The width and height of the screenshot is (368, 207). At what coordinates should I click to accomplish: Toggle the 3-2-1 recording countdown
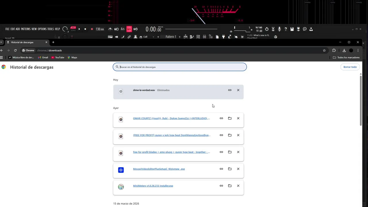pyautogui.click(x=123, y=29)
